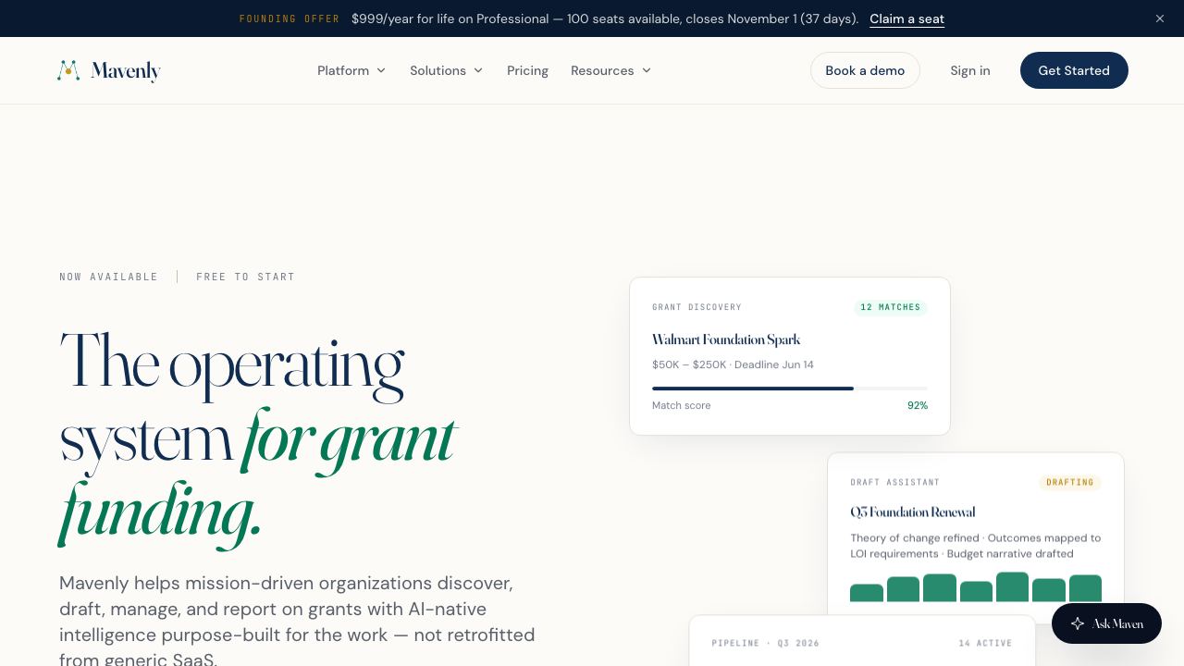Click the $50K – $250K deadline text
The height and width of the screenshot is (666, 1184).
733,364
